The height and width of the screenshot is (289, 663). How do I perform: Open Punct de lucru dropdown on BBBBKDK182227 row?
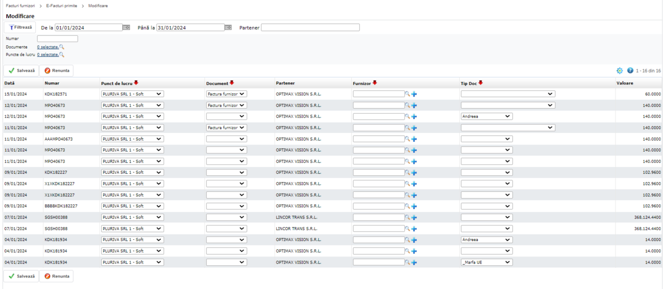click(133, 206)
